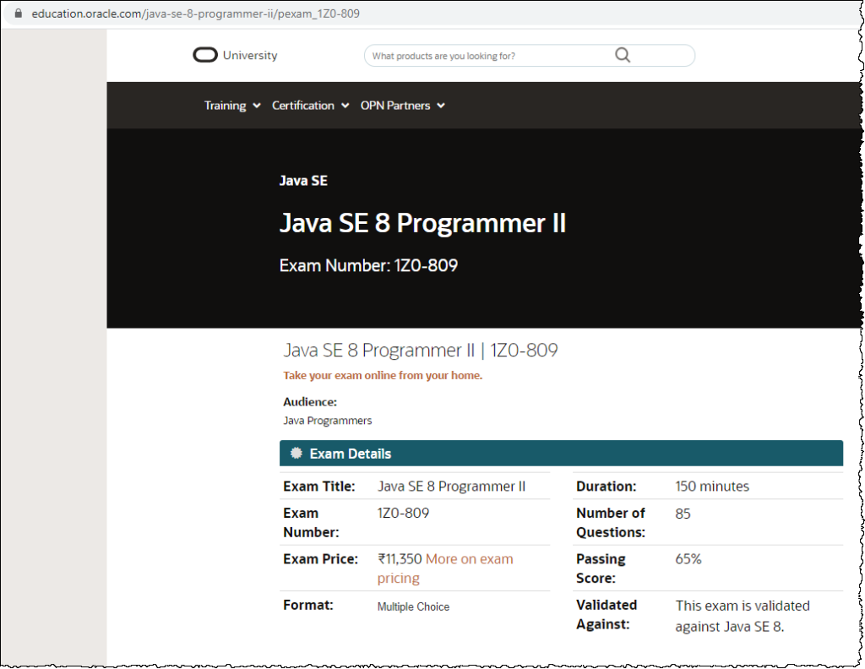Click the 'Audience:' label
The image size is (865, 669).
pyautogui.click(x=310, y=402)
